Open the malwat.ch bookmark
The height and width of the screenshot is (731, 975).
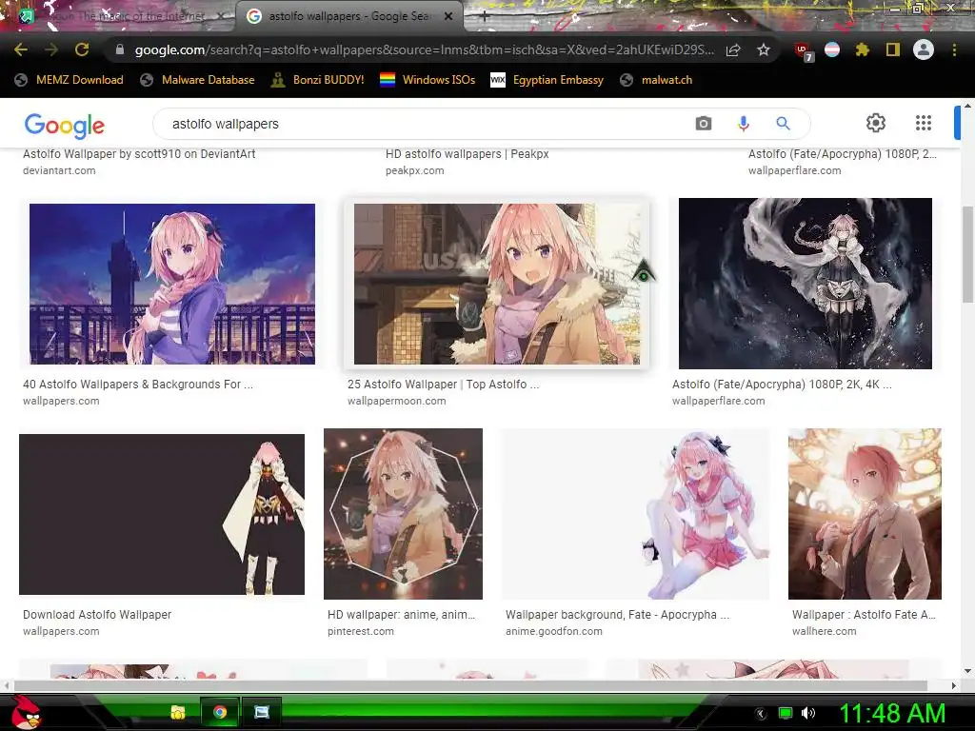656,80
